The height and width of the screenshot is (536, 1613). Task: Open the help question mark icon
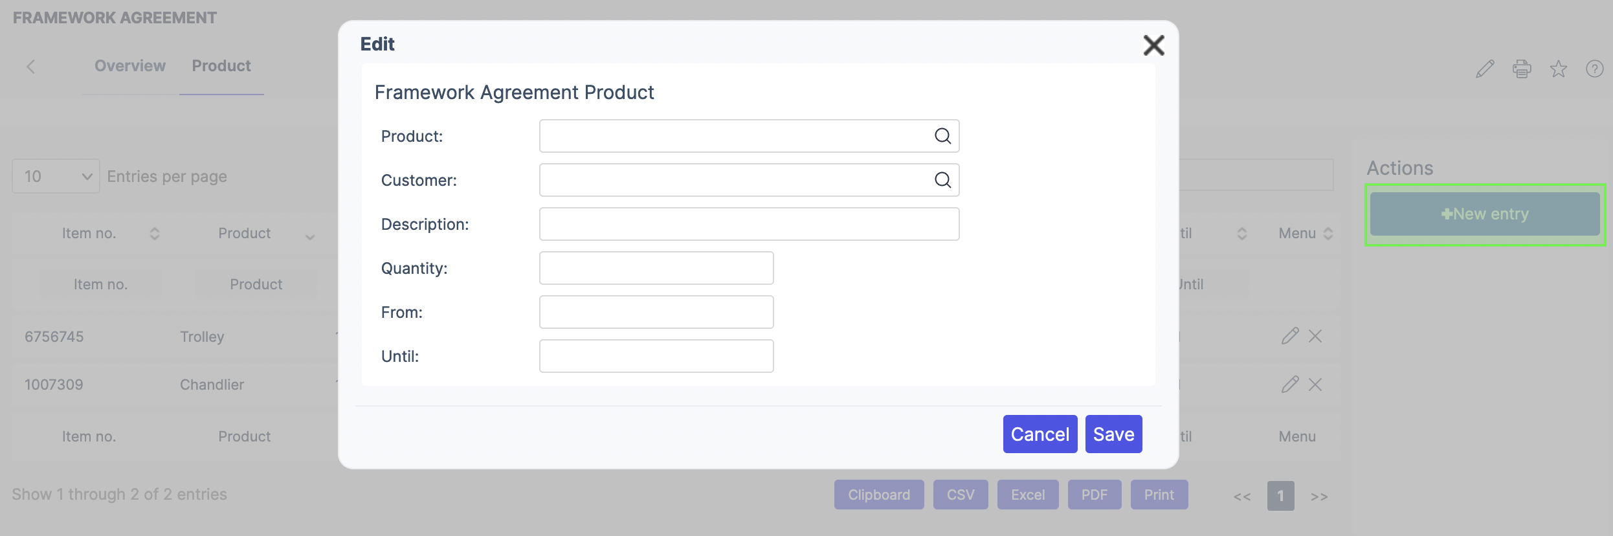1594,69
